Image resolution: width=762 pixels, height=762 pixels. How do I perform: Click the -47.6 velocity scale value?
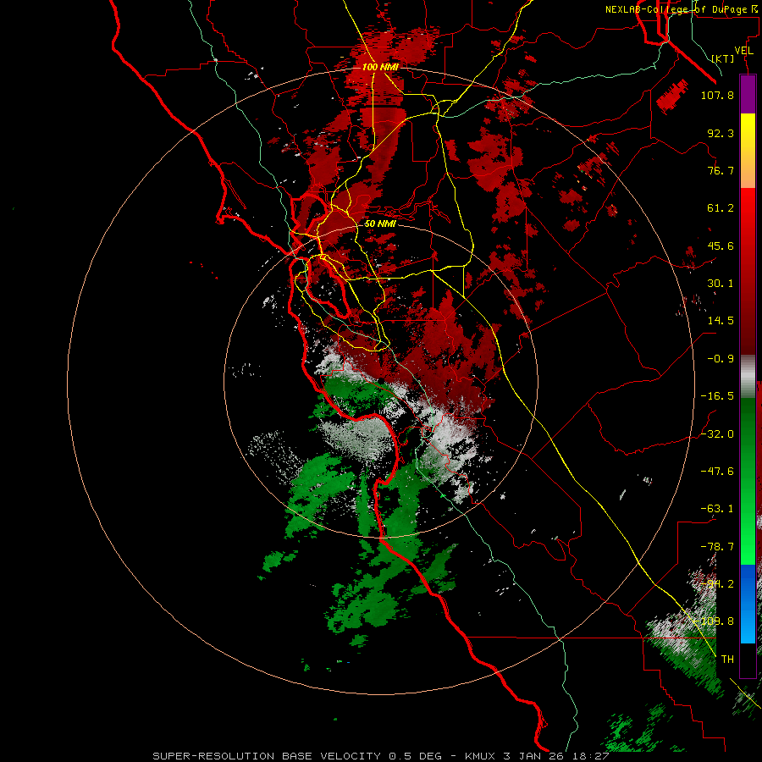click(717, 471)
